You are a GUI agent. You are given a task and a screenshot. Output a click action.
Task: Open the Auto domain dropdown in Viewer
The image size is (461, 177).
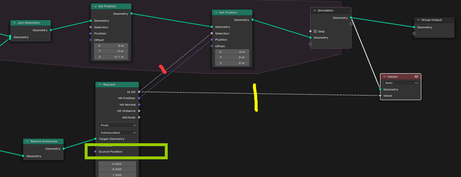click(400, 83)
